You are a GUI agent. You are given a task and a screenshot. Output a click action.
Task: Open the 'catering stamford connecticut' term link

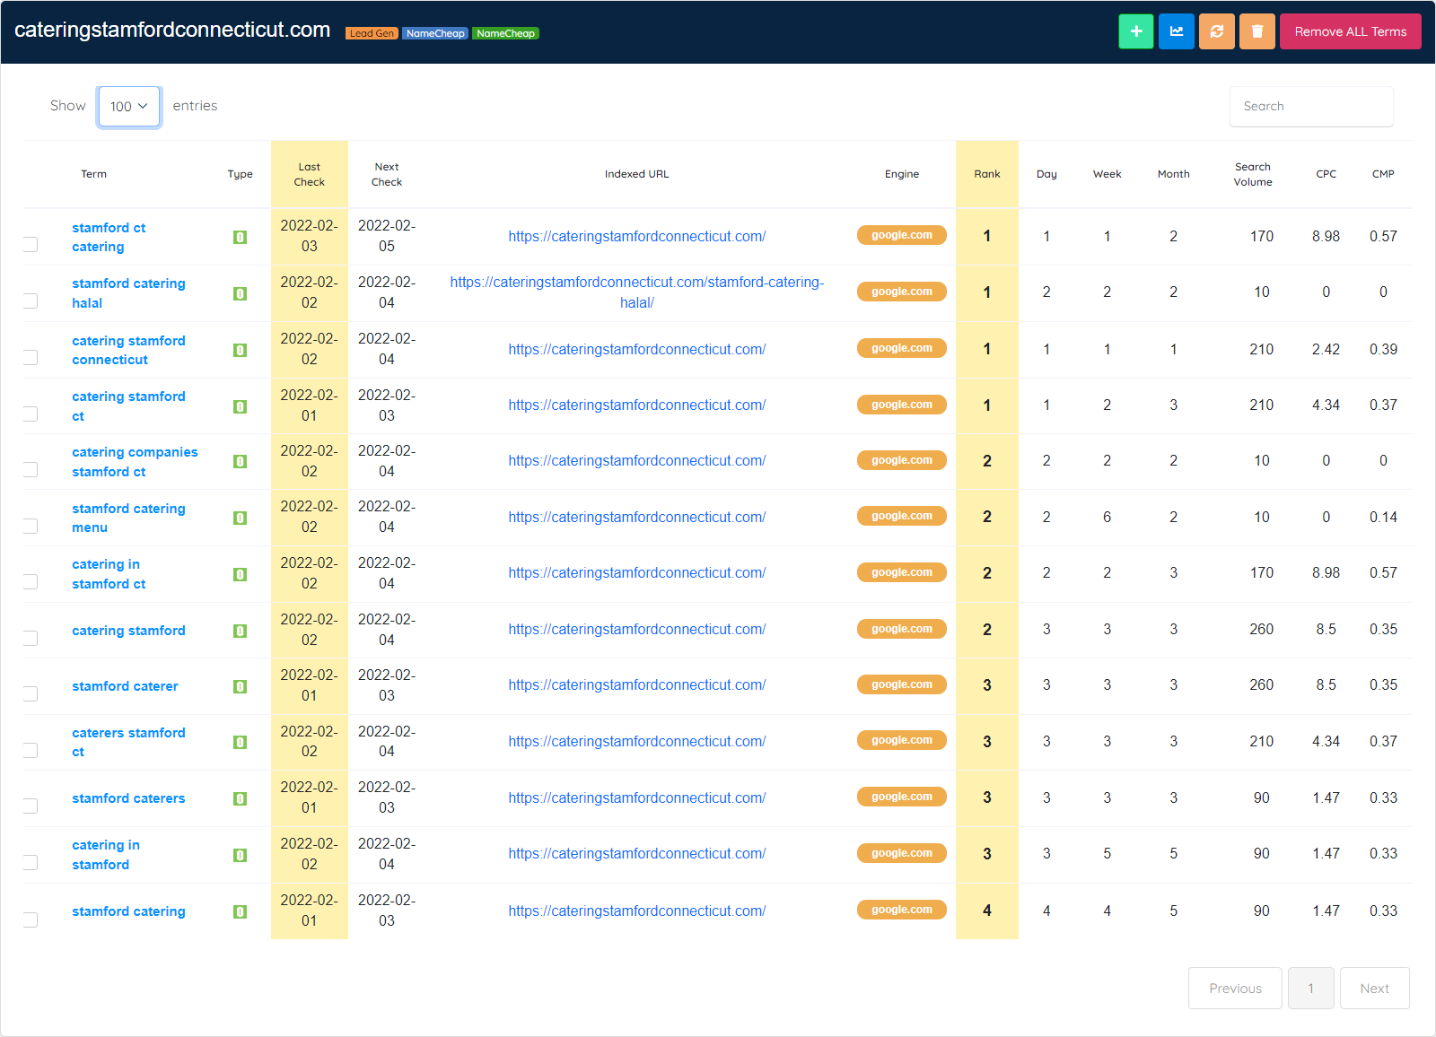tap(128, 350)
